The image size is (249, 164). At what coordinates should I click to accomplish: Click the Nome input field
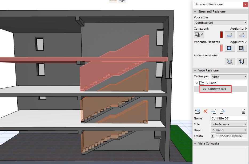pos(229,118)
